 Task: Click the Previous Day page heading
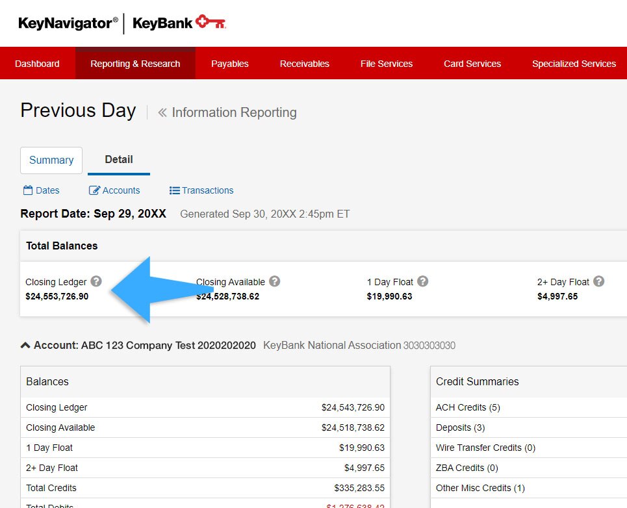point(79,110)
